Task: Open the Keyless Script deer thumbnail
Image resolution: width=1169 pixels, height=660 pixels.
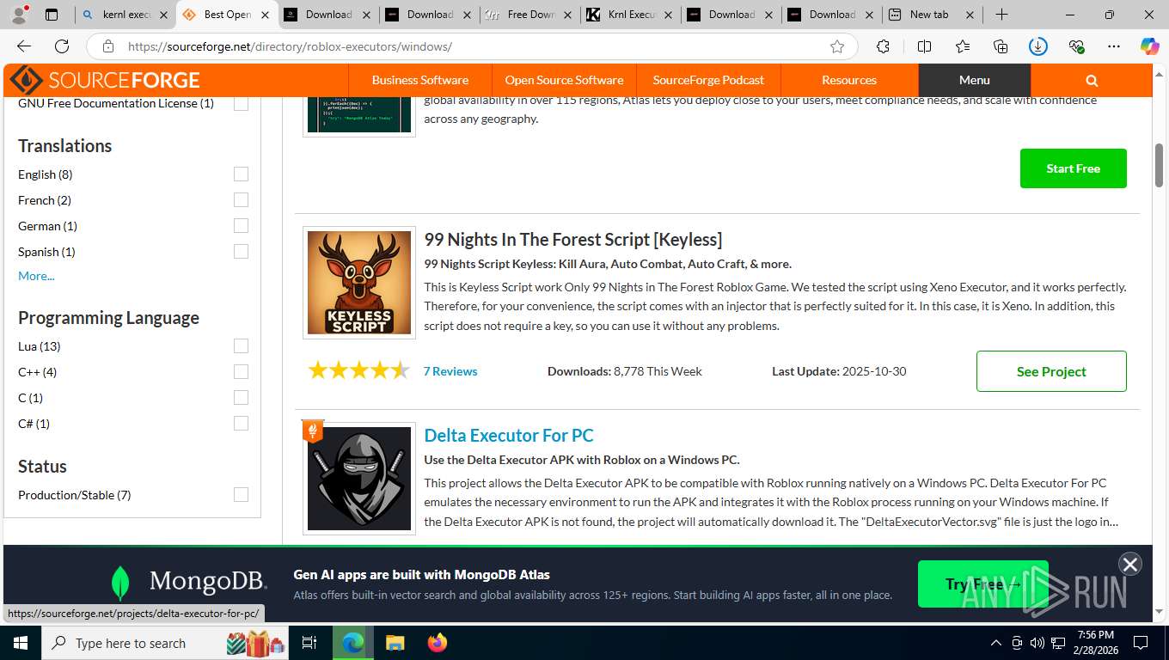Action: 359,283
